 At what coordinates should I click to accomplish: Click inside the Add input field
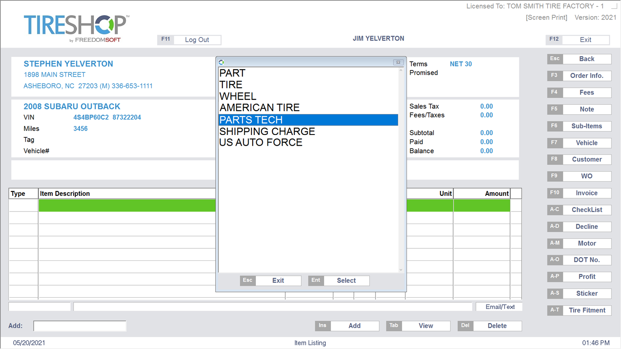pyautogui.click(x=79, y=326)
